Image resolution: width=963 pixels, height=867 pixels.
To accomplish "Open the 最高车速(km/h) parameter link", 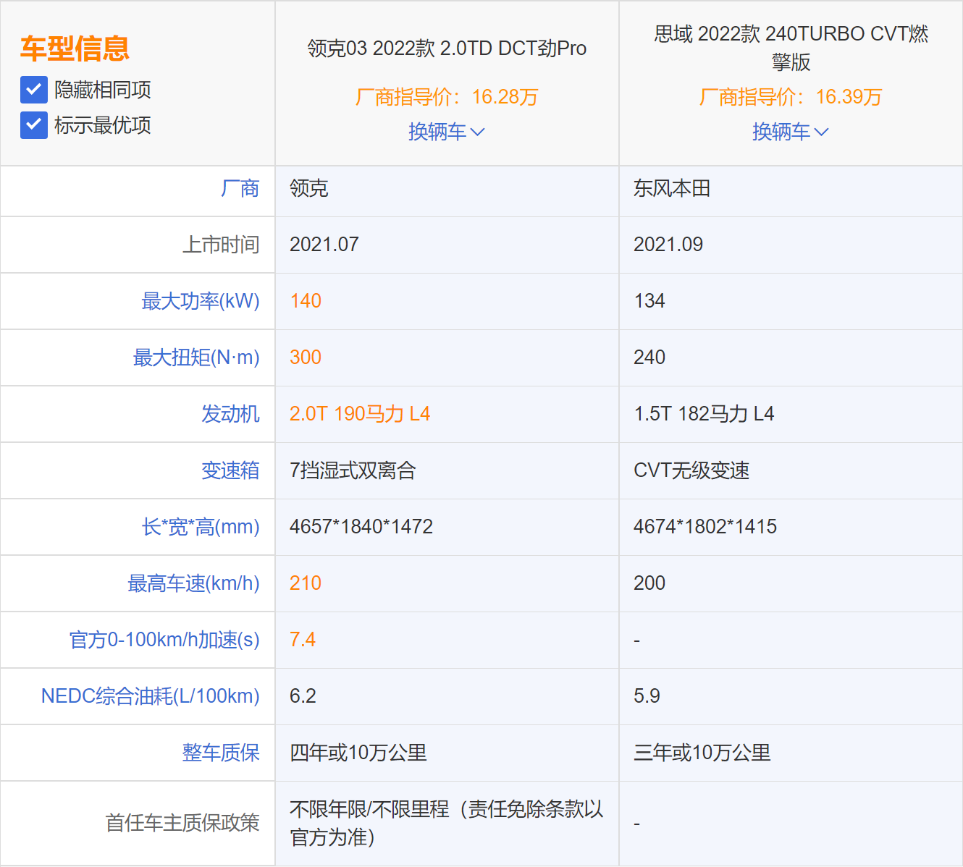I will click(193, 583).
